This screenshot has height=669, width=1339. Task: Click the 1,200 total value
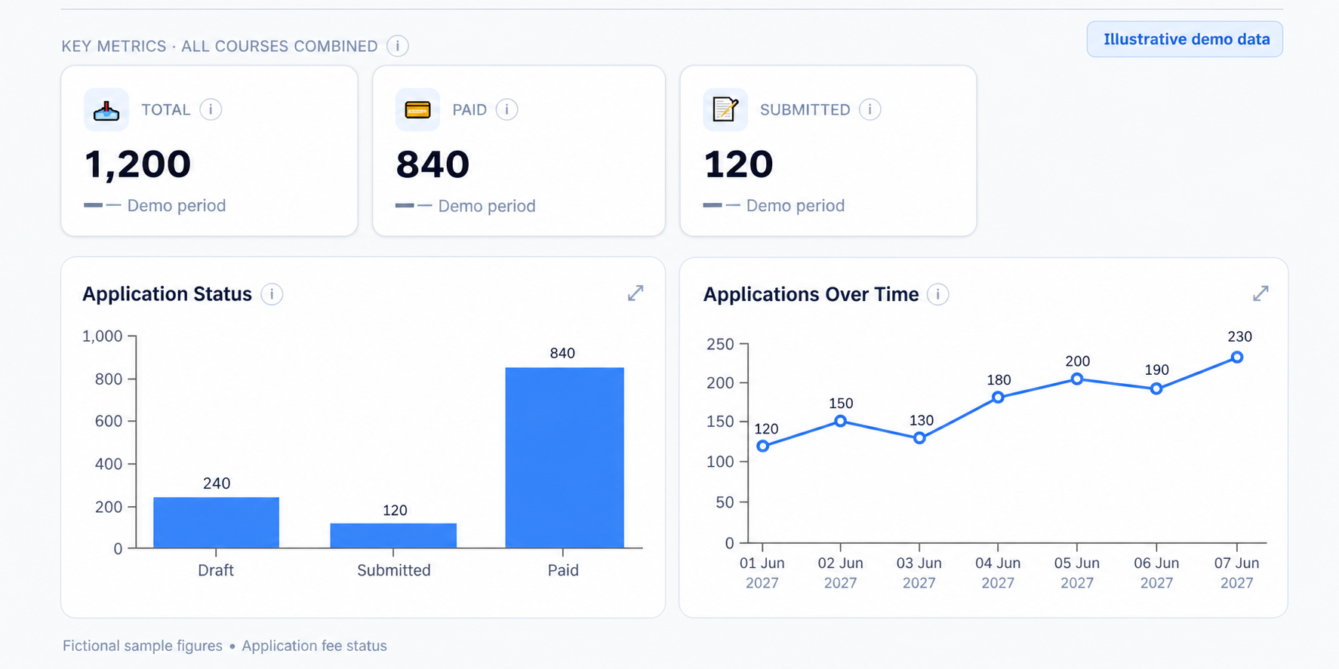(137, 164)
